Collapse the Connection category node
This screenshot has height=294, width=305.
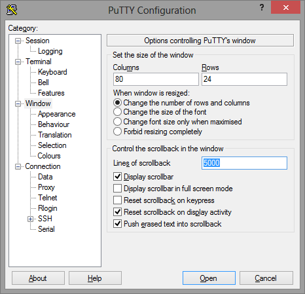point(18,166)
